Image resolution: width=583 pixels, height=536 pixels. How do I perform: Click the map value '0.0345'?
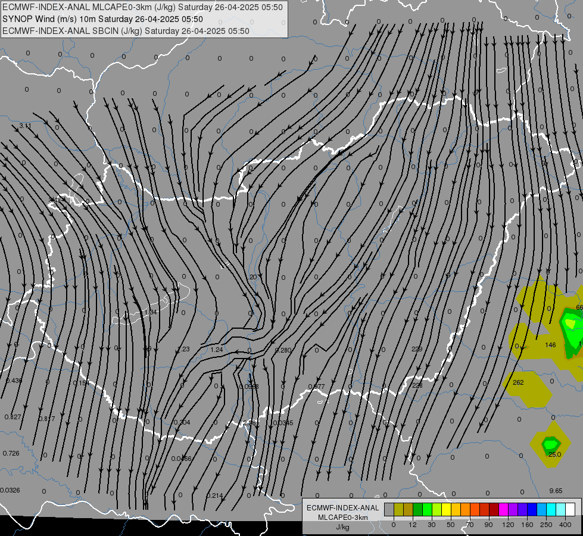click(283, 423)
